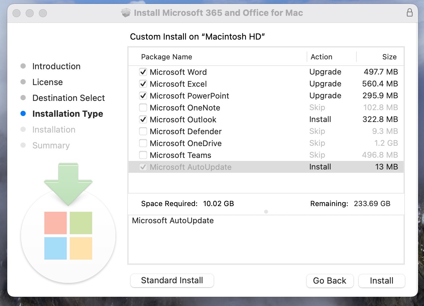This screenshot has width=424, height=306.
Task: Enable the Microsoft OneNote checkbox
Action: coord(143,107)
